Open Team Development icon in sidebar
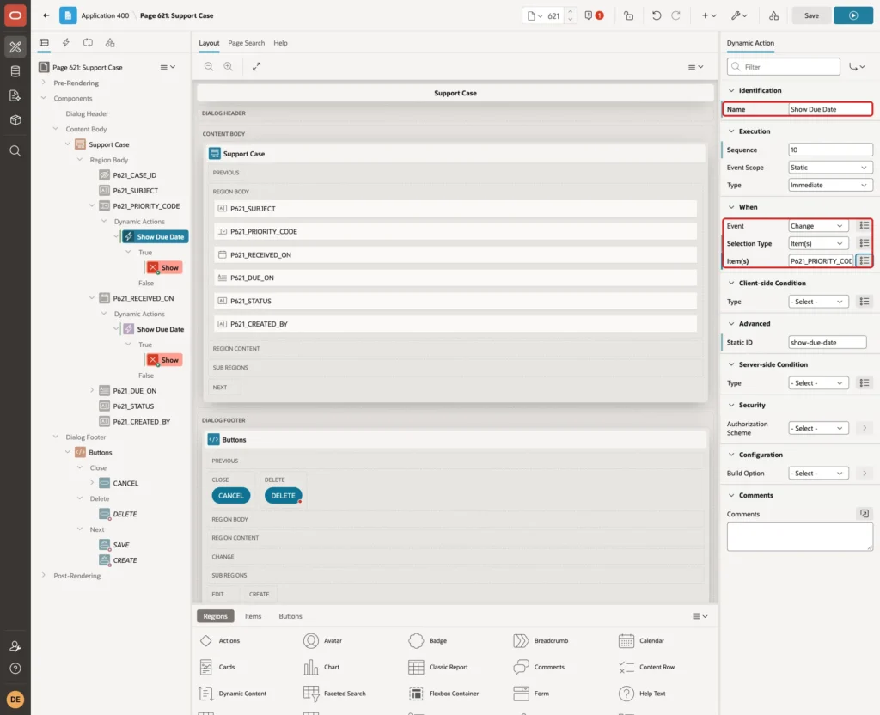 click(x=15, y=96)
